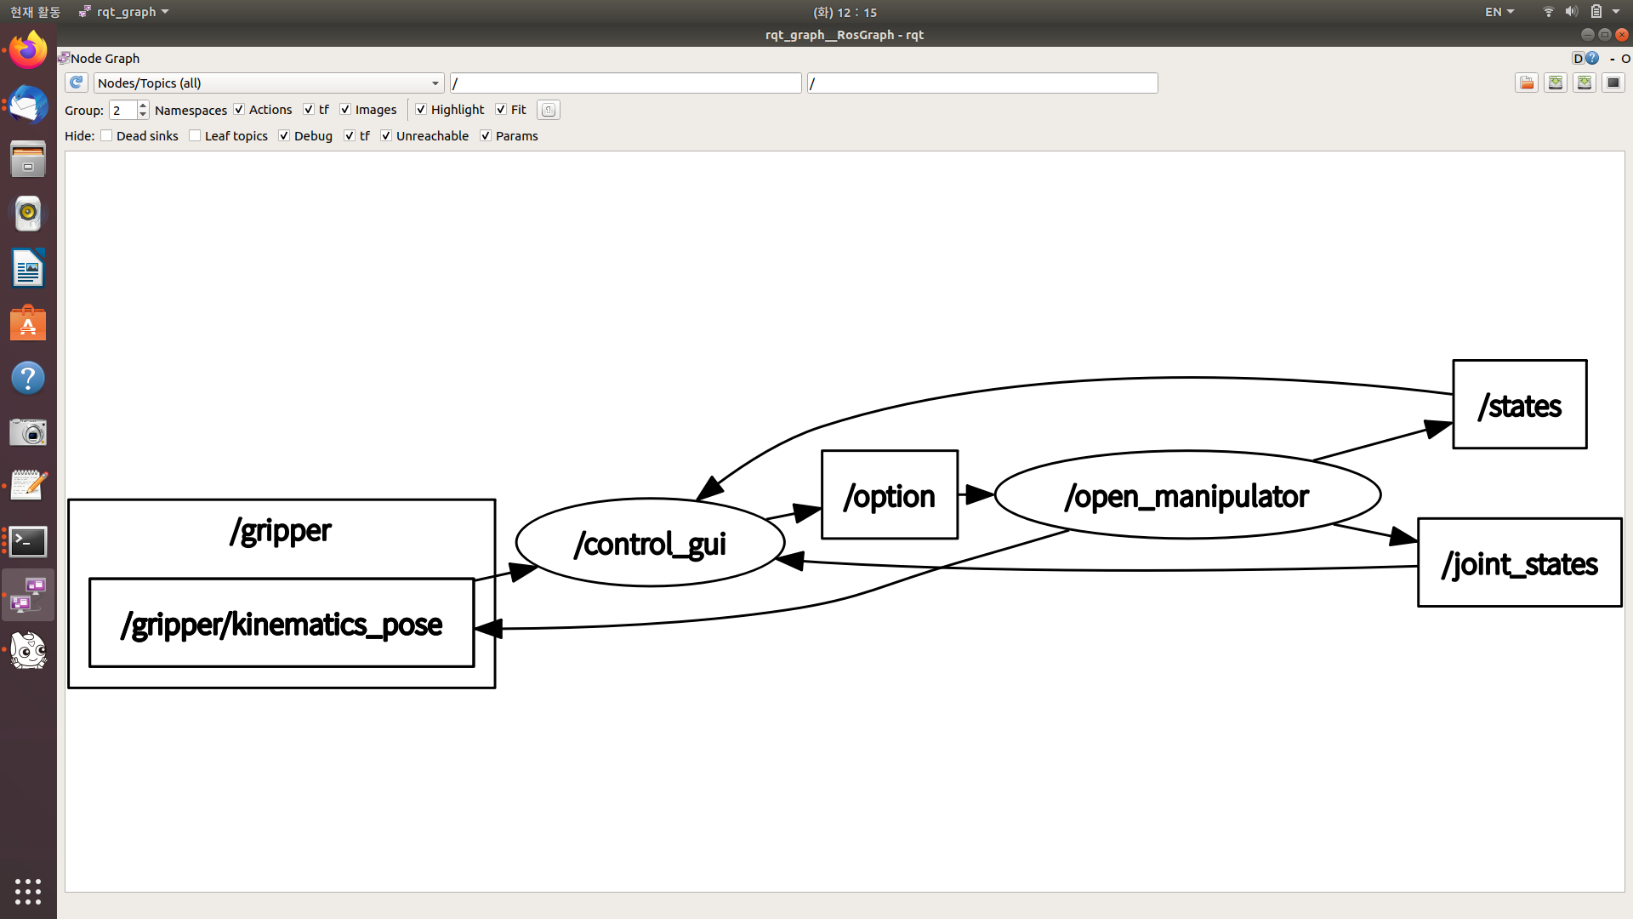Click the save as image black square icon
The height and width of the screenshot is (919, 1633).
[x=1613, y=83]
